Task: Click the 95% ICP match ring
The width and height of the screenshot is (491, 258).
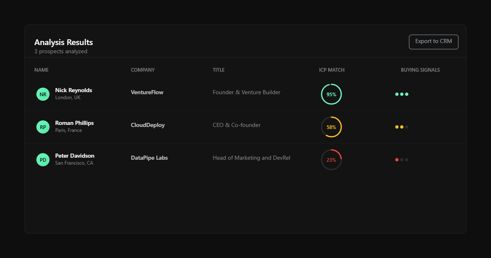Action: (331, 94)
